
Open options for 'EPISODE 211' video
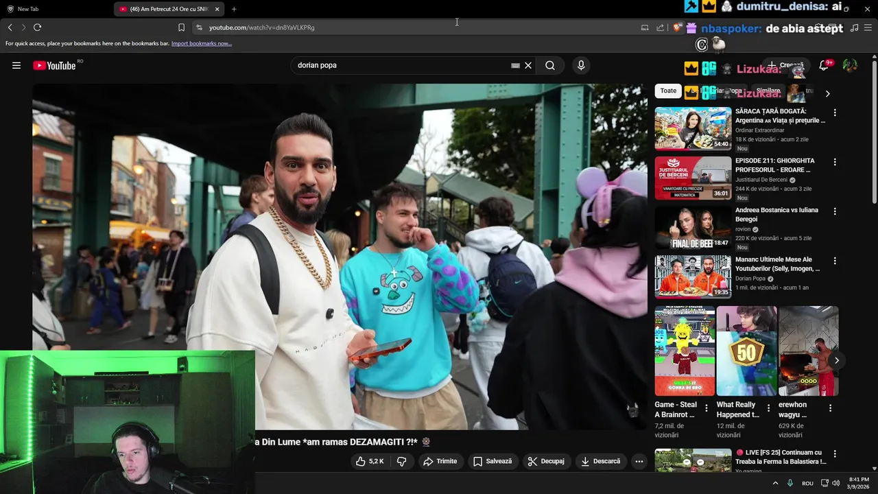pos(835,162)
